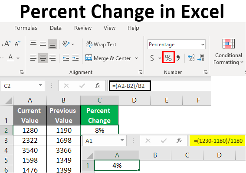Switch to the Formulas tab
The height and width of the screenshot is (173, 246).
tap(26, 28)
